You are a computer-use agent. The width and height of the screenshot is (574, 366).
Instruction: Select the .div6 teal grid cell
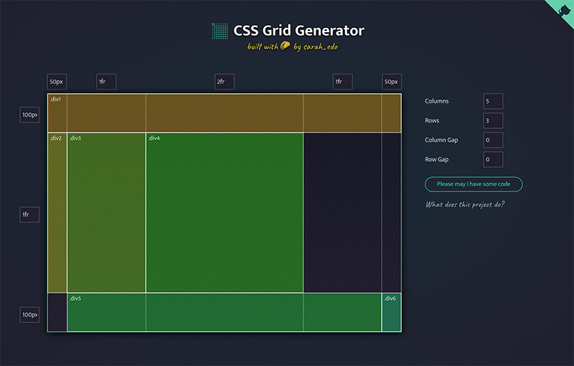tap(391, 312)
